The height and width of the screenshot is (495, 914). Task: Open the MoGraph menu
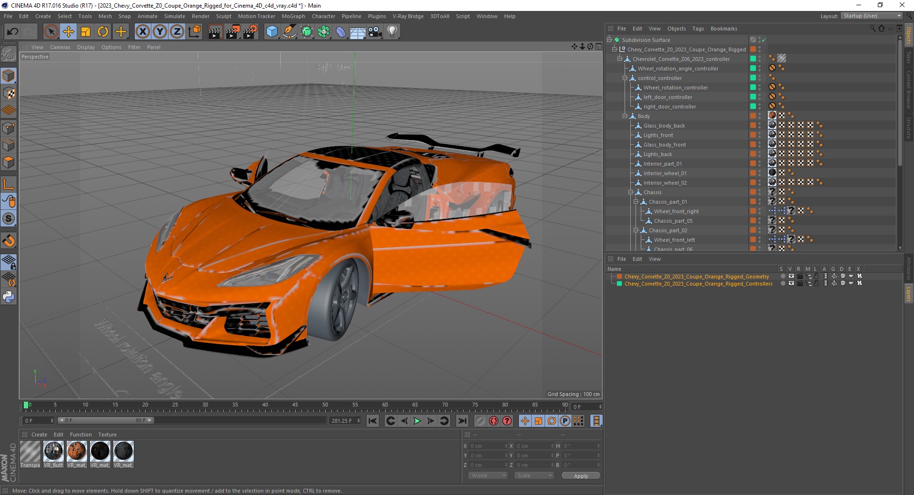point(293,16)
